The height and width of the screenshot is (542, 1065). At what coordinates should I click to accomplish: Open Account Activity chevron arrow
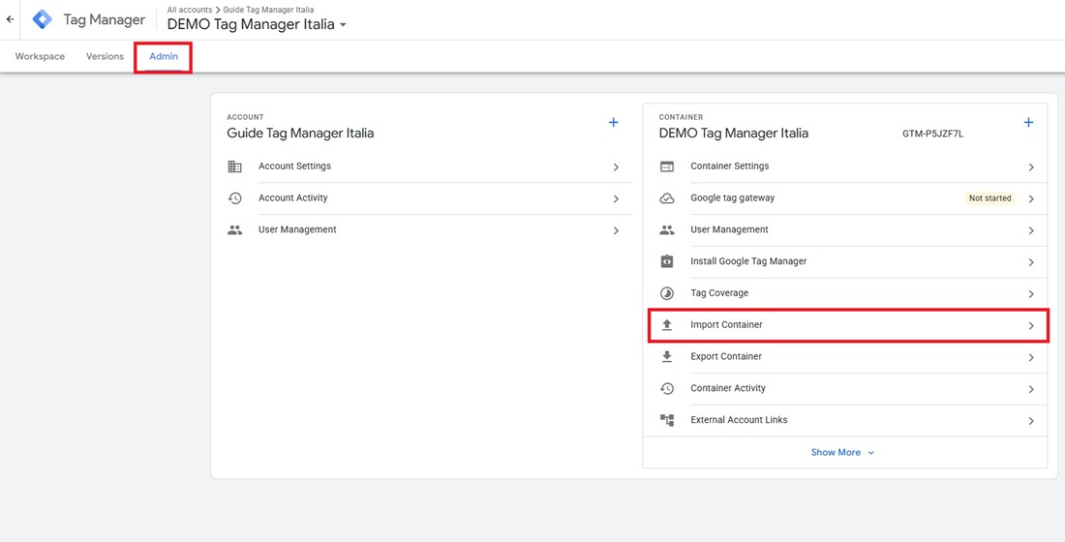(x=616, y=198)
